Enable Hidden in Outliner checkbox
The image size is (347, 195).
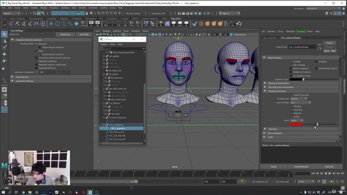pos(291,72)
